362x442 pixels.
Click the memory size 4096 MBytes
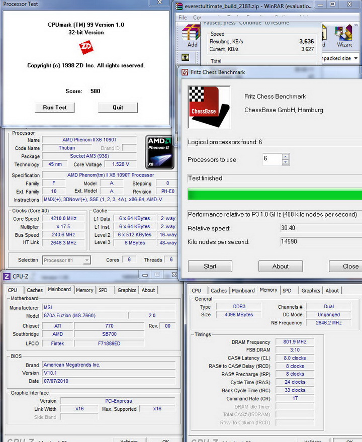239,315
